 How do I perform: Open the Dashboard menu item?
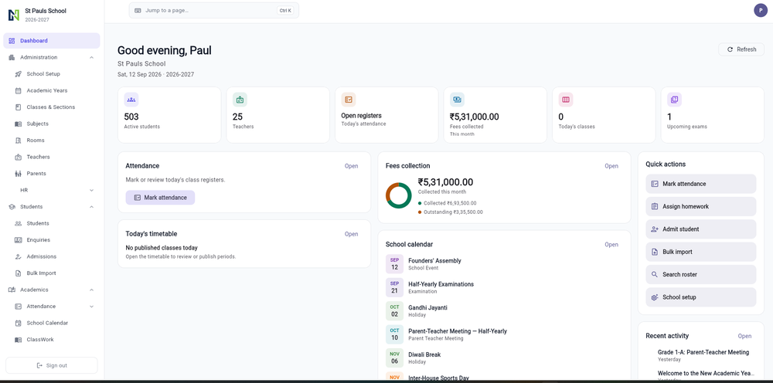tap(52, 41)
